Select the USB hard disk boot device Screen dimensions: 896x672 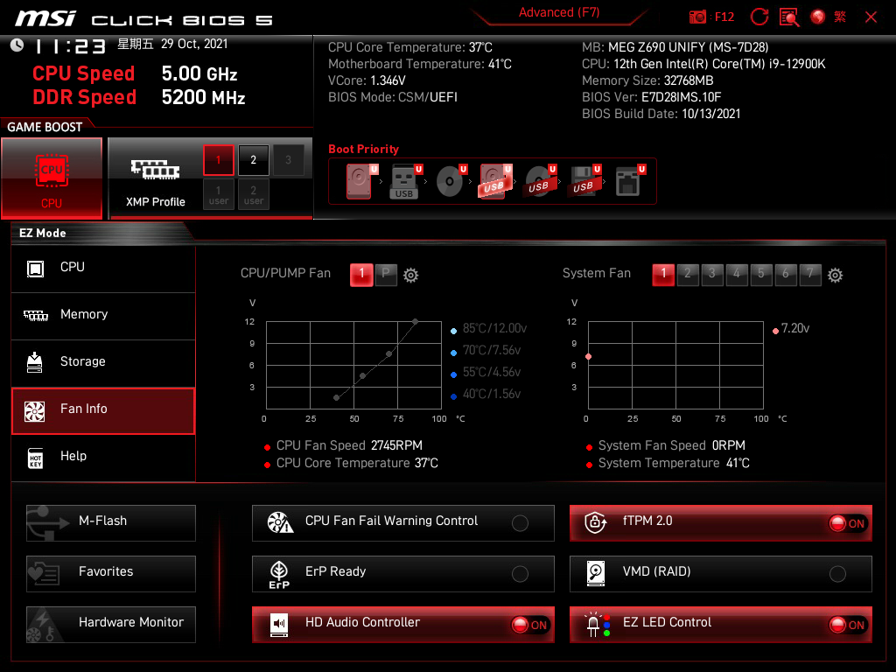[494, 181]
